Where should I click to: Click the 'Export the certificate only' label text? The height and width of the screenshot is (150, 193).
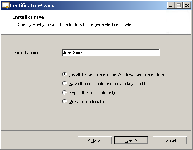click(92, 93)
